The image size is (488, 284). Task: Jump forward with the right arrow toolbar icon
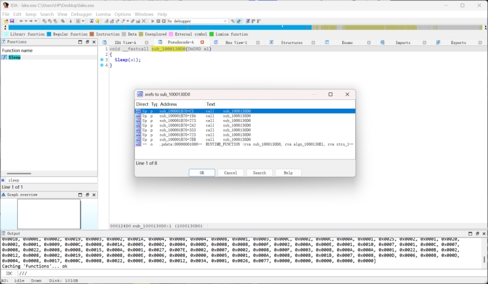click(31, 21)
